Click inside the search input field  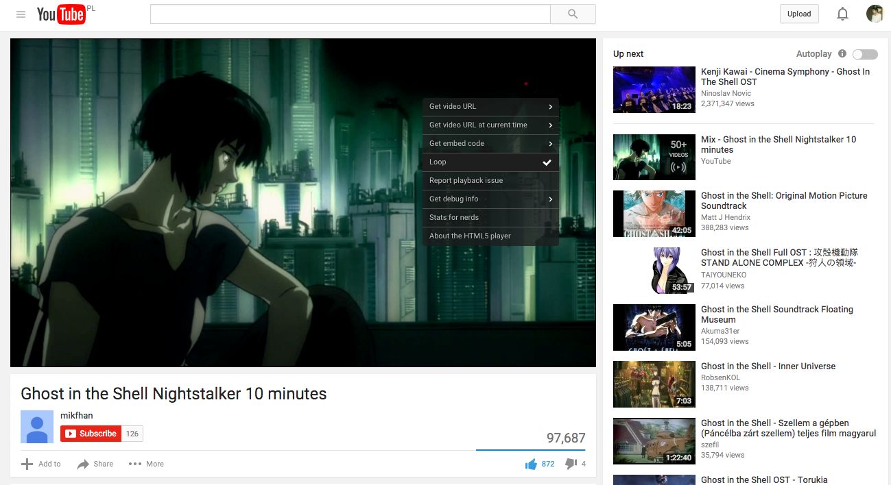tap(351, 14)
